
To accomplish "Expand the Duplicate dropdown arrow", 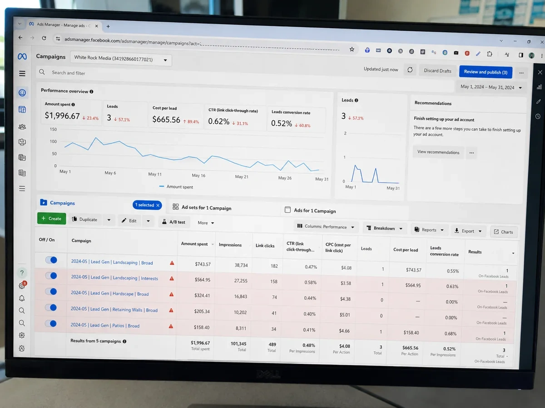I will pyautogui.click(x=109, y=220).
